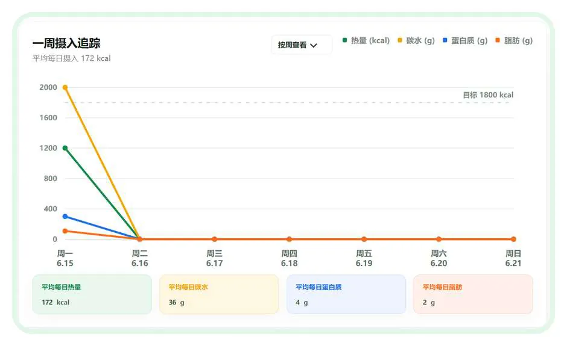Click the 2000 y-axis value

pos(48,87)
